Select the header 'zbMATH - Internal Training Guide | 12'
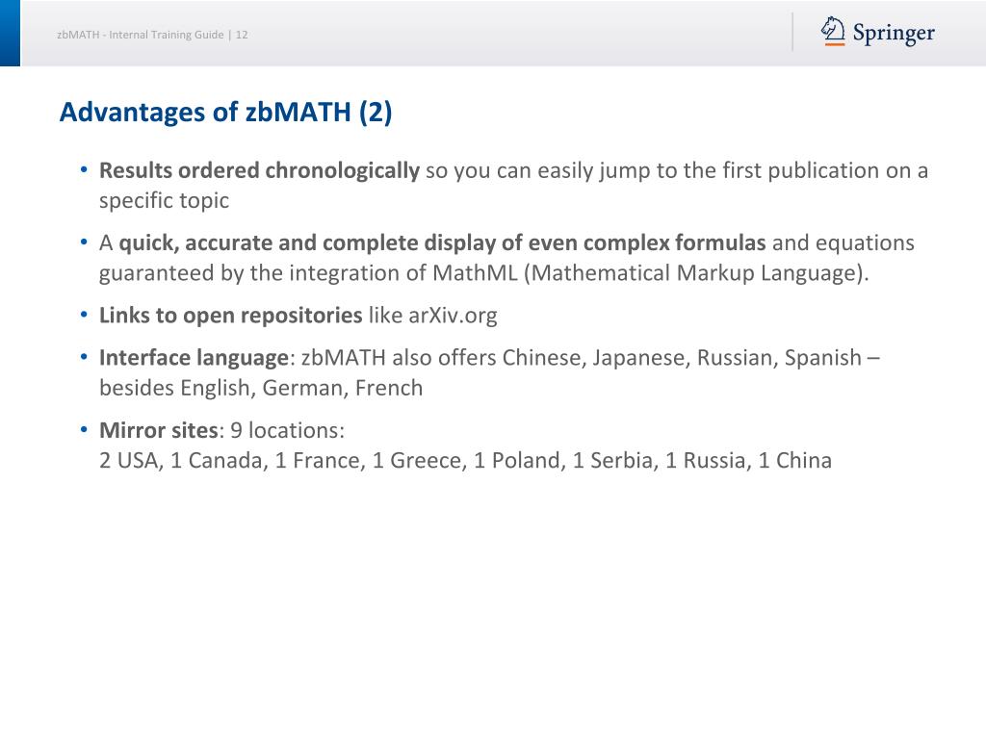 (152, 35)
